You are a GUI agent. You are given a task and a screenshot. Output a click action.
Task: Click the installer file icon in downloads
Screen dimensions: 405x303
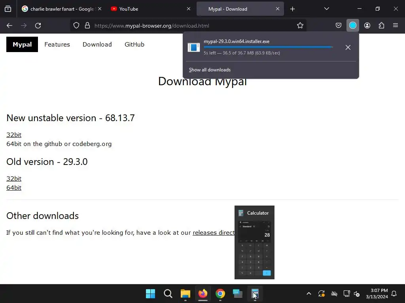point(194,47)
